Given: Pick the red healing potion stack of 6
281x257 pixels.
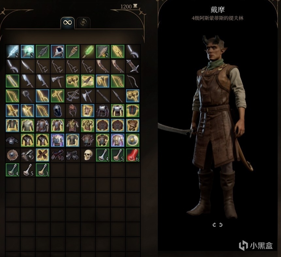Looking at the screenshot, I should [x=133, y=155].
